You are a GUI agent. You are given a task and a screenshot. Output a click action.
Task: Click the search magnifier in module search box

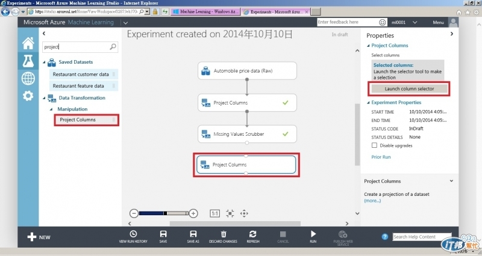(x=113, y=47)
